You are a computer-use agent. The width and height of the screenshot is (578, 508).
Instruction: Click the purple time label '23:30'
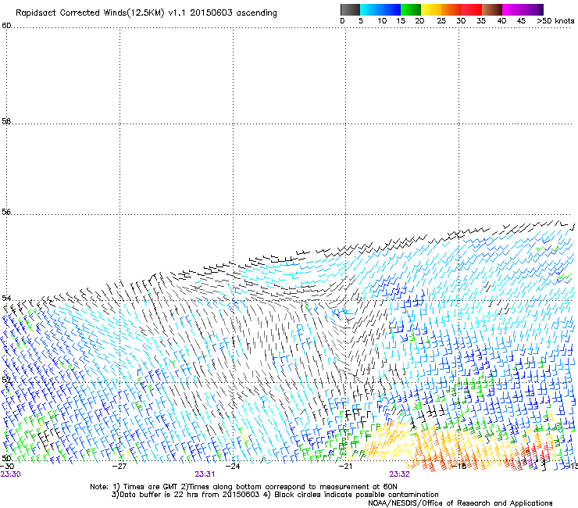(x=10, y=474)
